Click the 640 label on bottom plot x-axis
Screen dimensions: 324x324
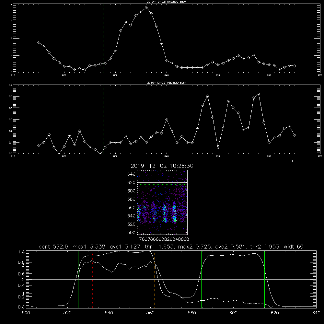tap(316, 313)
